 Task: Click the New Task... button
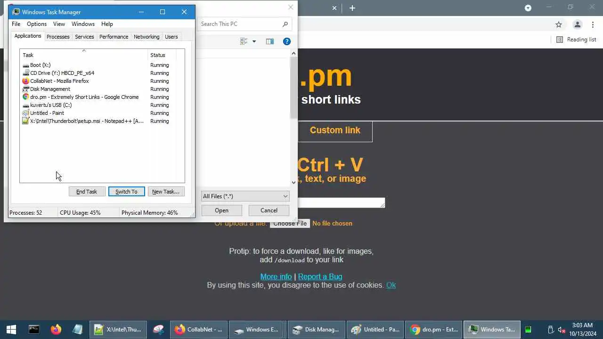[x=166, y=192]
